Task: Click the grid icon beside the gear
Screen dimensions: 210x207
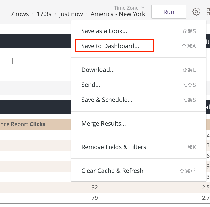Action: (x=208, y=12)
